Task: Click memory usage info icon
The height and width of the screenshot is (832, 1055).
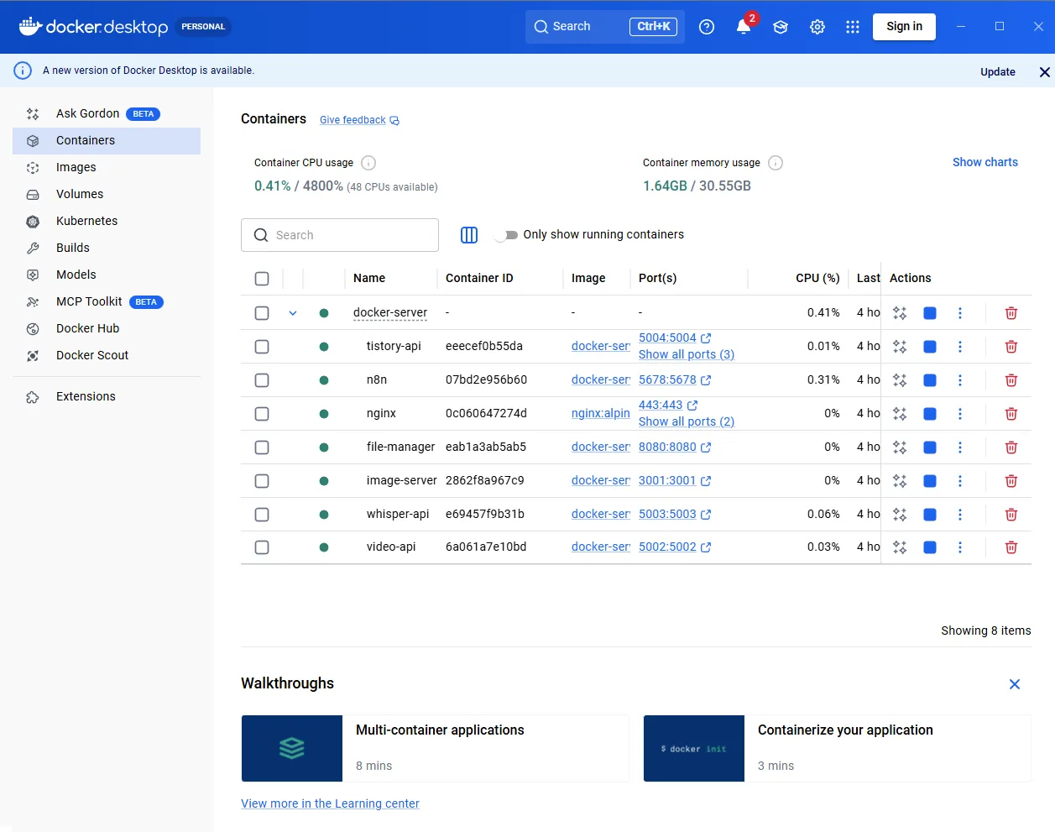Action: 776,163
